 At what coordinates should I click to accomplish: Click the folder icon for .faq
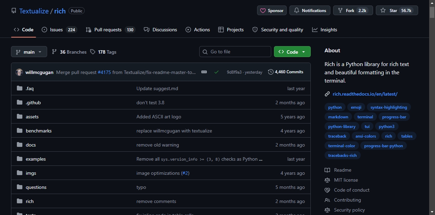[20, 88]
